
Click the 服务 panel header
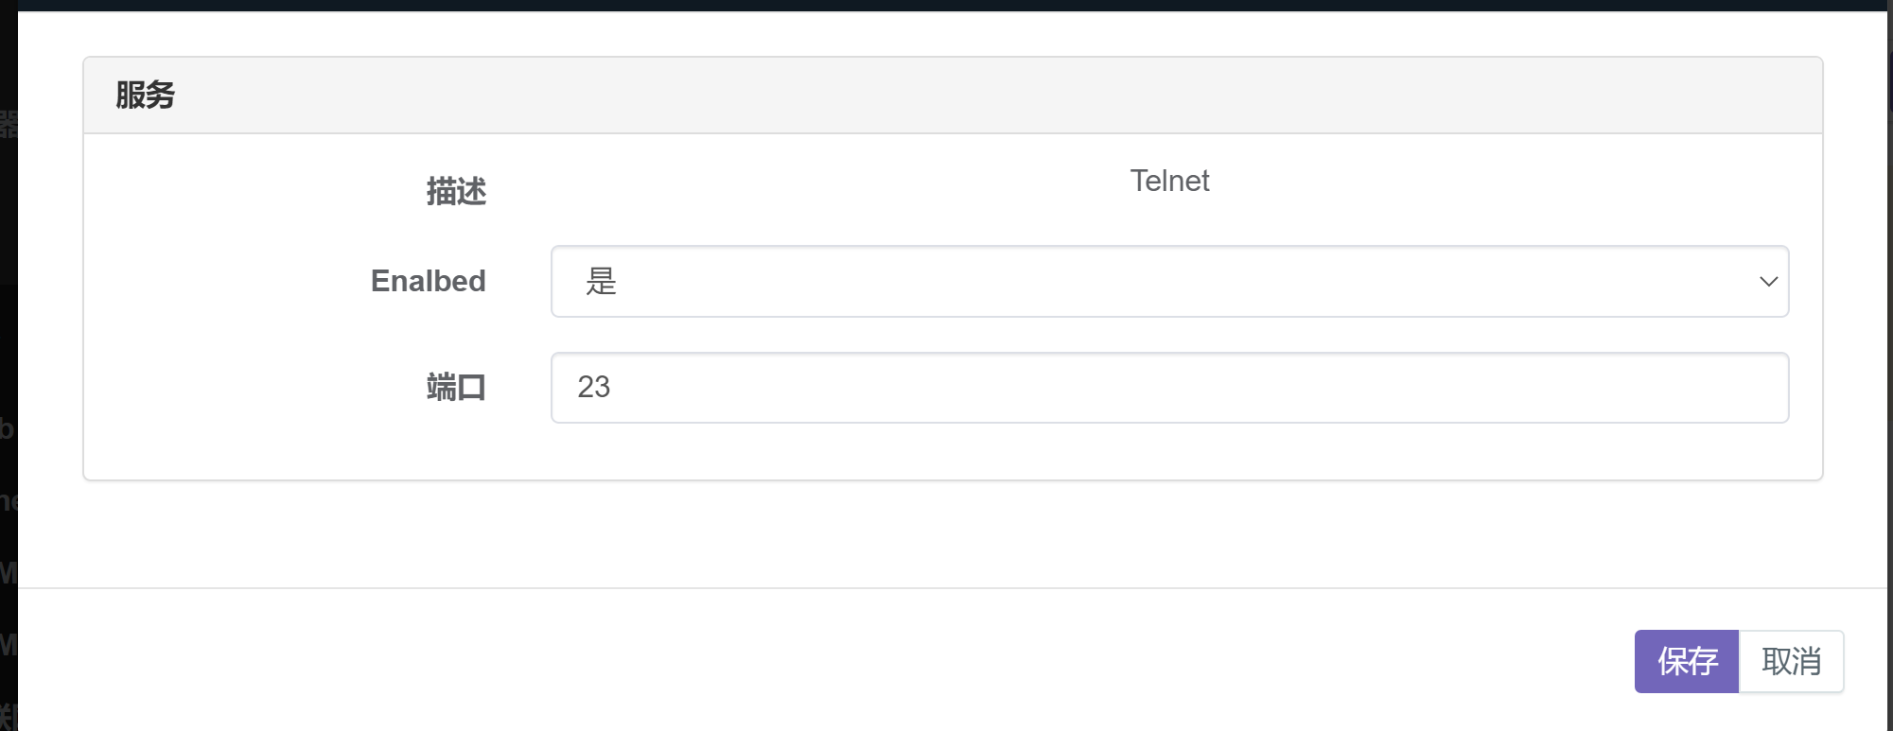pos(953,96)
